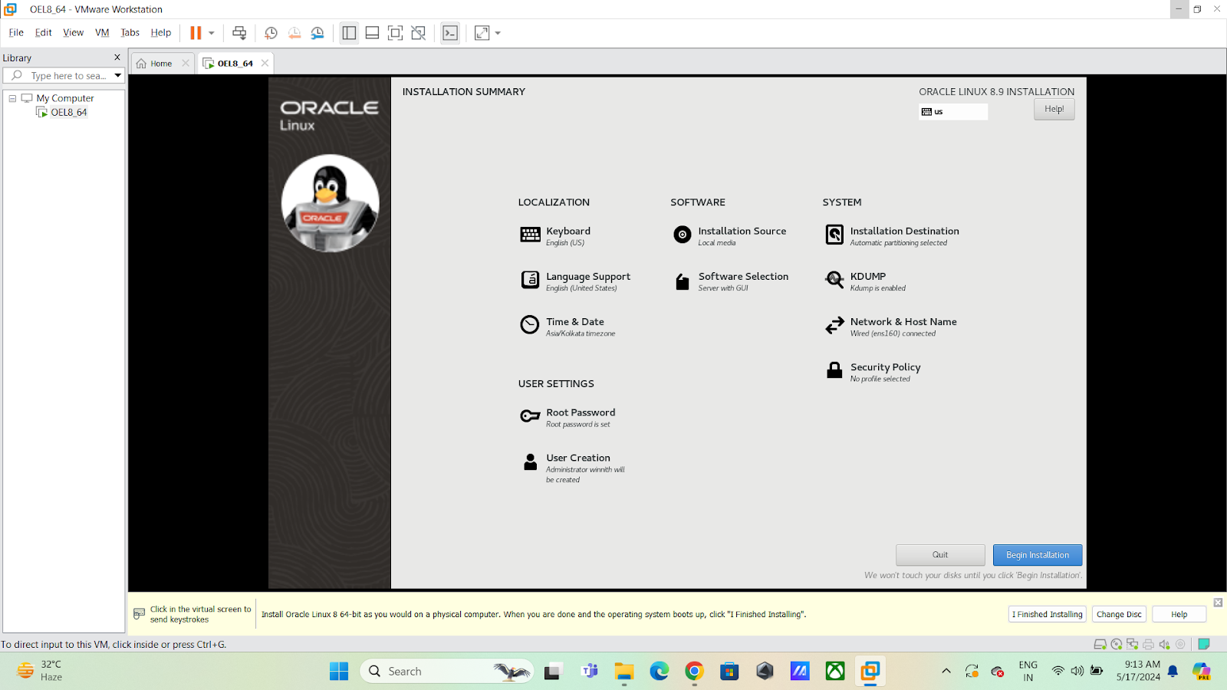This screenshot has height=690, width=1227.
Task: Open Root Password settings
Action: point(567,417)
